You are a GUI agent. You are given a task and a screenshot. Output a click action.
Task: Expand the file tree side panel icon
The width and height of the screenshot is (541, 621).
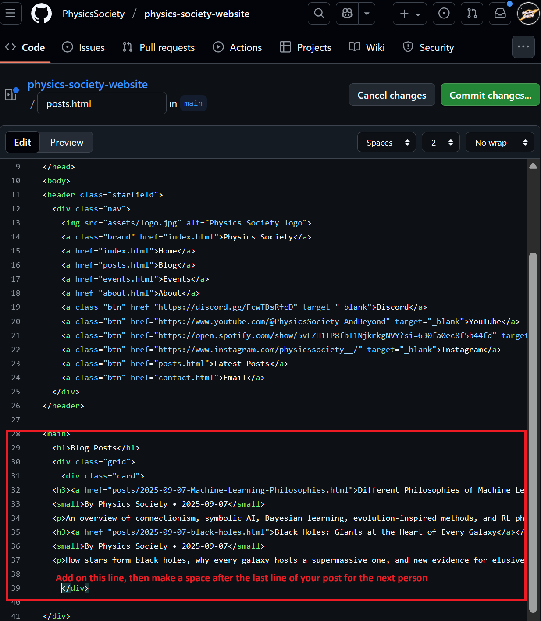click(x=11, y=94)
